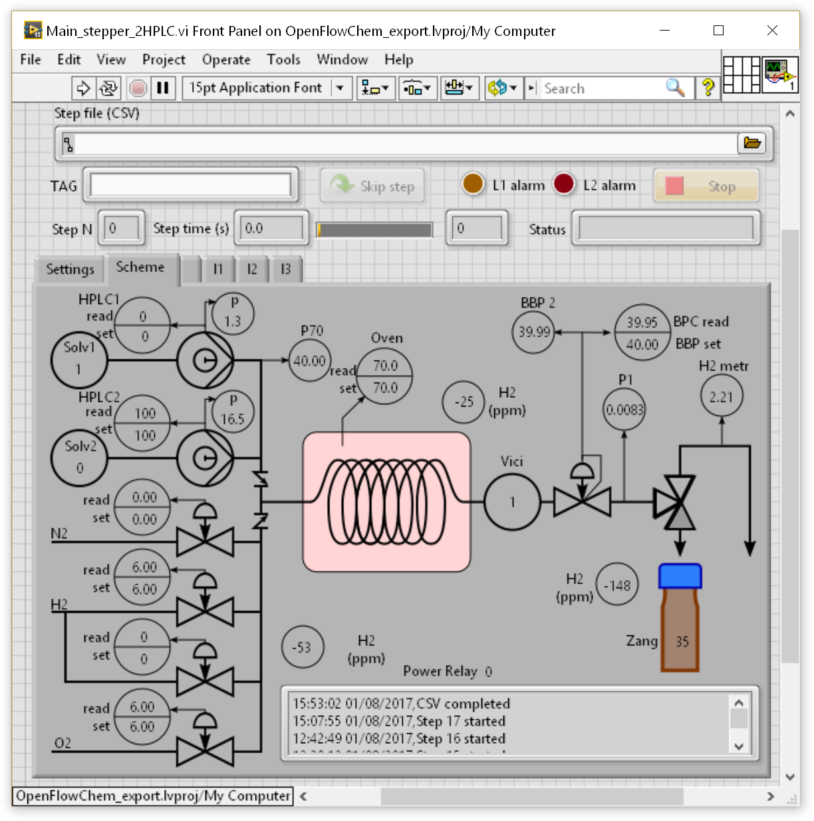Click the HPLC1 pump symbol
Screen dimensions: 814x821
[205, 360]
